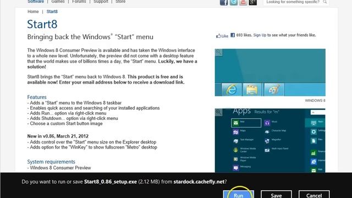The image size is (352, 198).
Task: Run the Start8 setup download
Action: pos(238,194)
